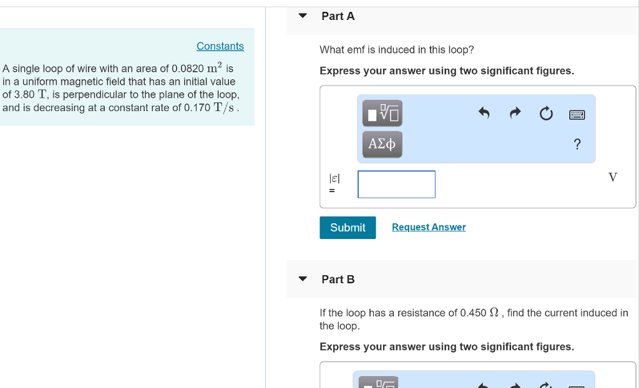This screenshot has width=639, height=388.
Task: Undo the last entry in Part A
Action: click(x=484, y=114)
